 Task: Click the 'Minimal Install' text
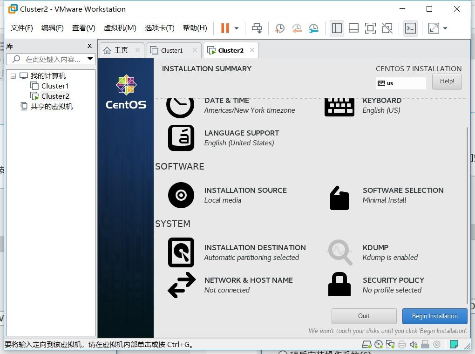click(384, 200)
